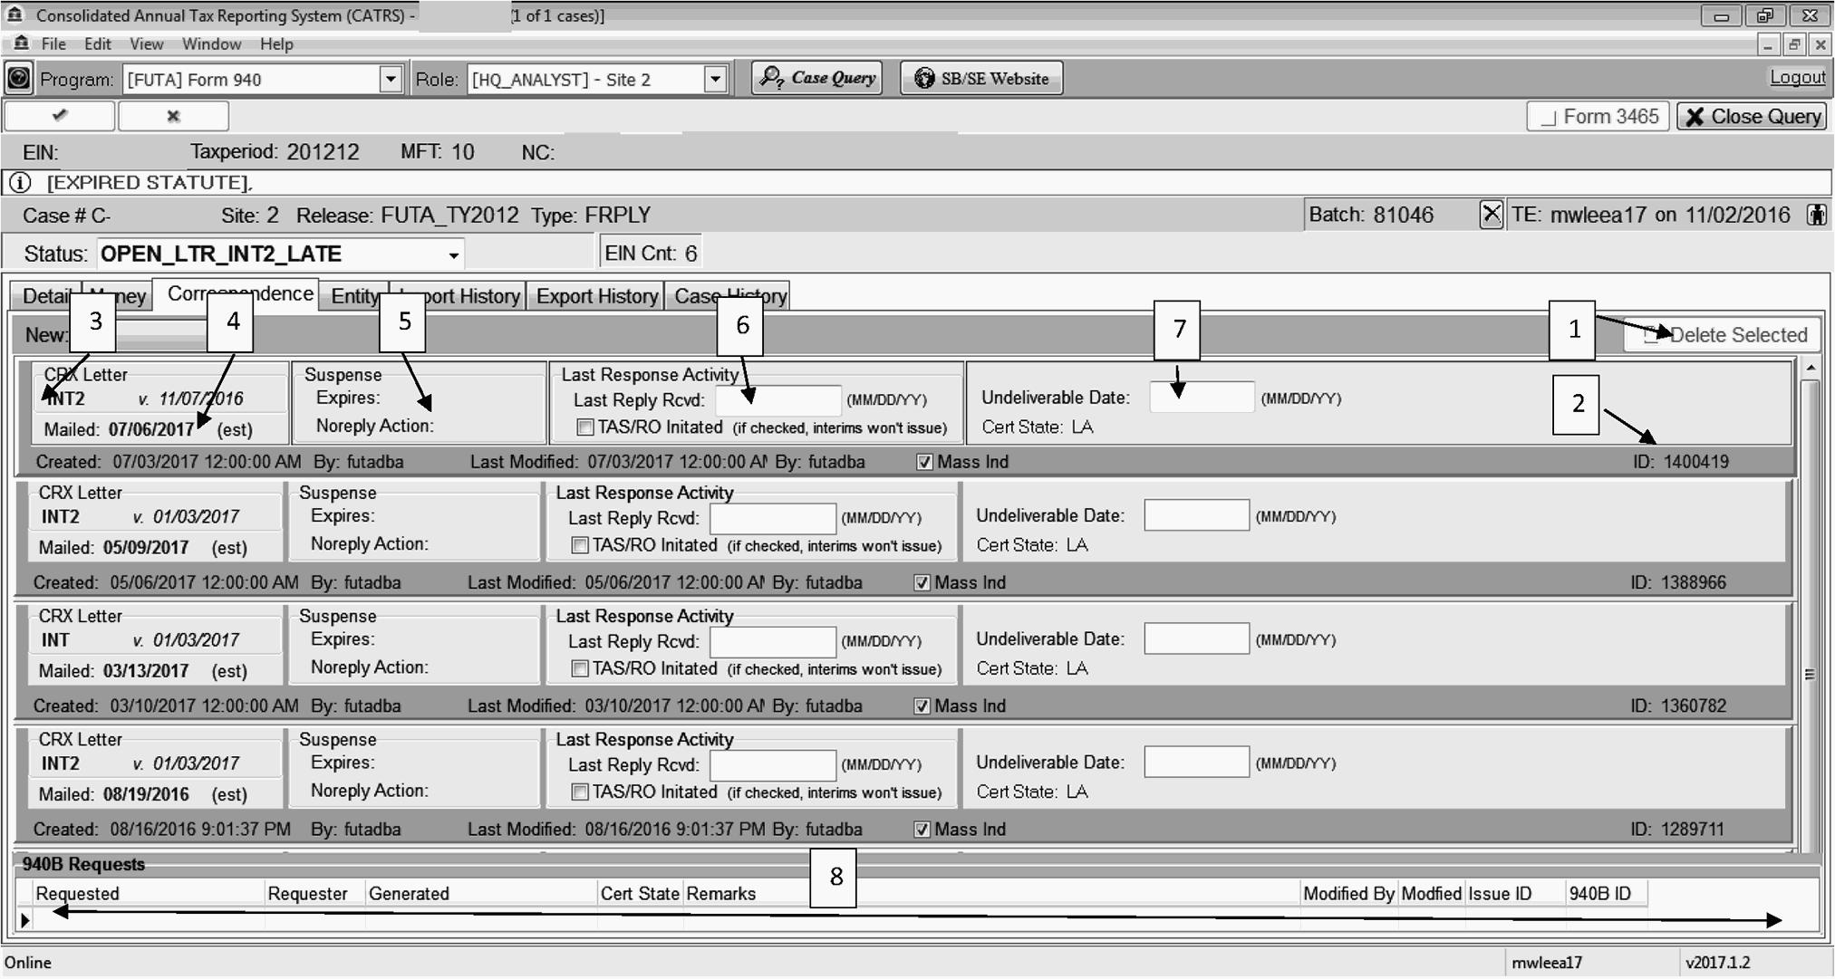Switch to the Export History tab

(596, 296)
